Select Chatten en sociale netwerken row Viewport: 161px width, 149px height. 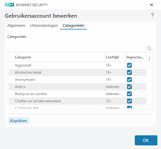(x=78, y=101)
